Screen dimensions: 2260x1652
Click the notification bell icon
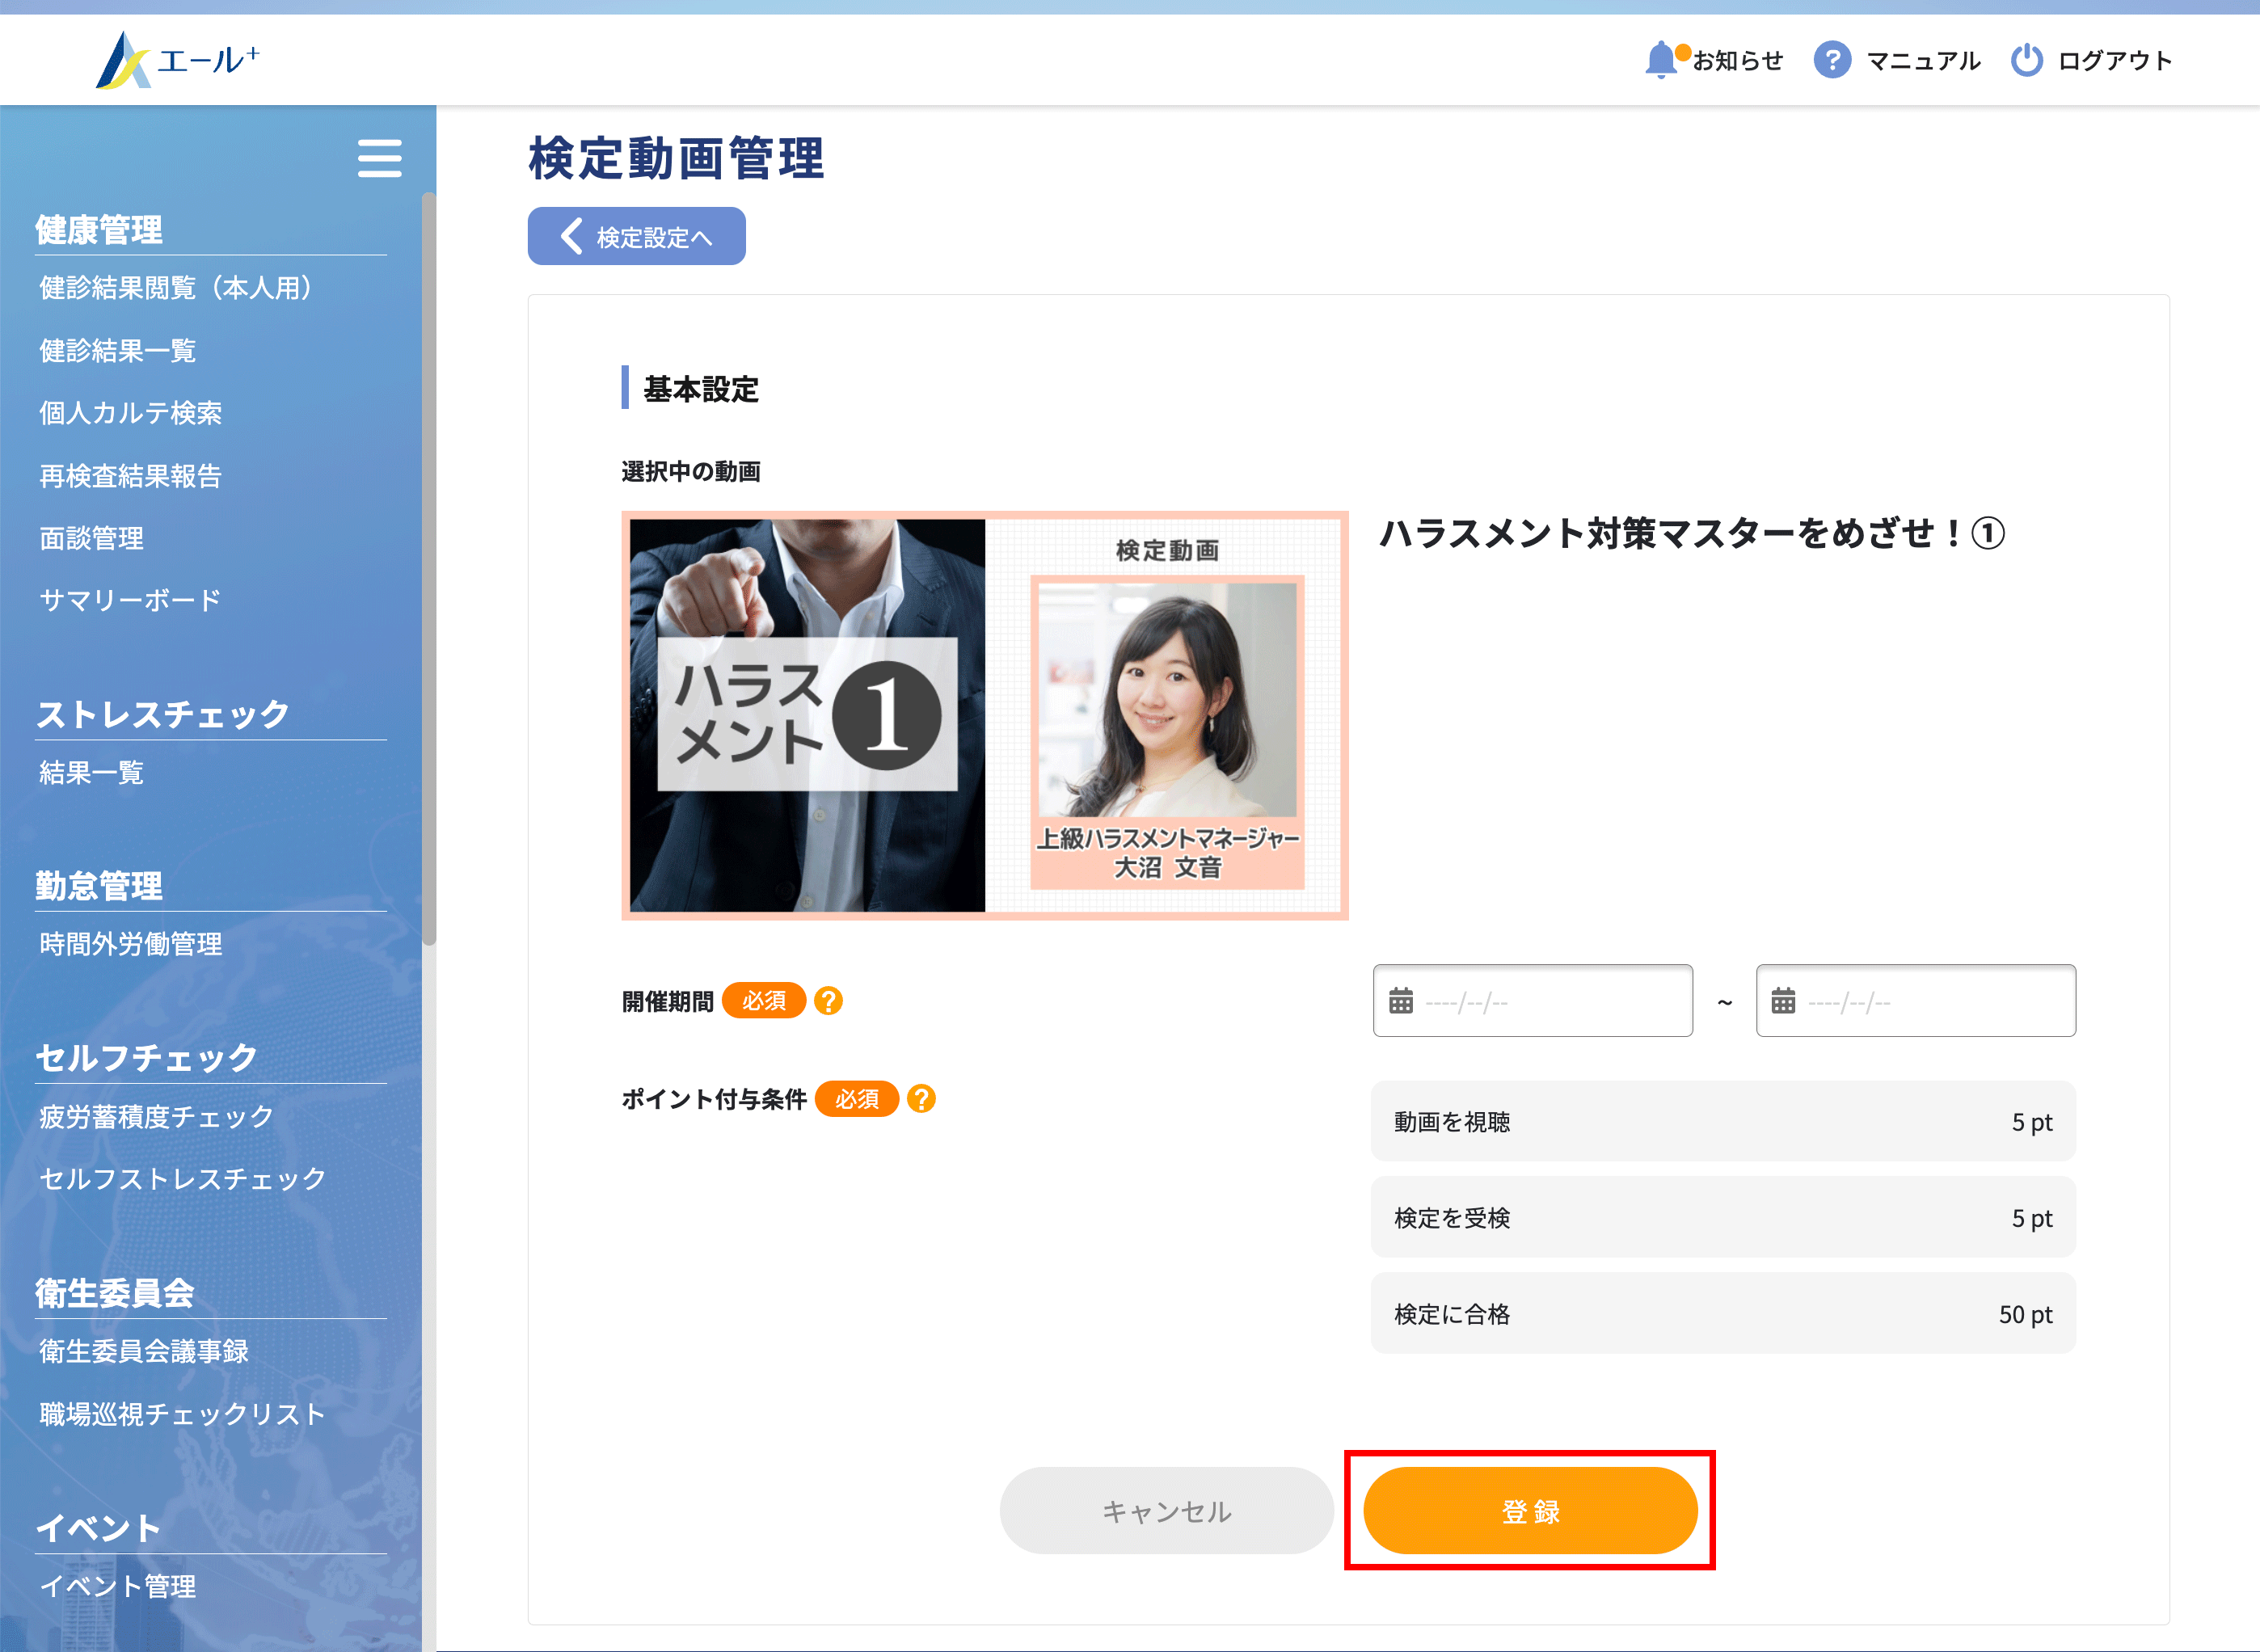[x=1660, y=60]
